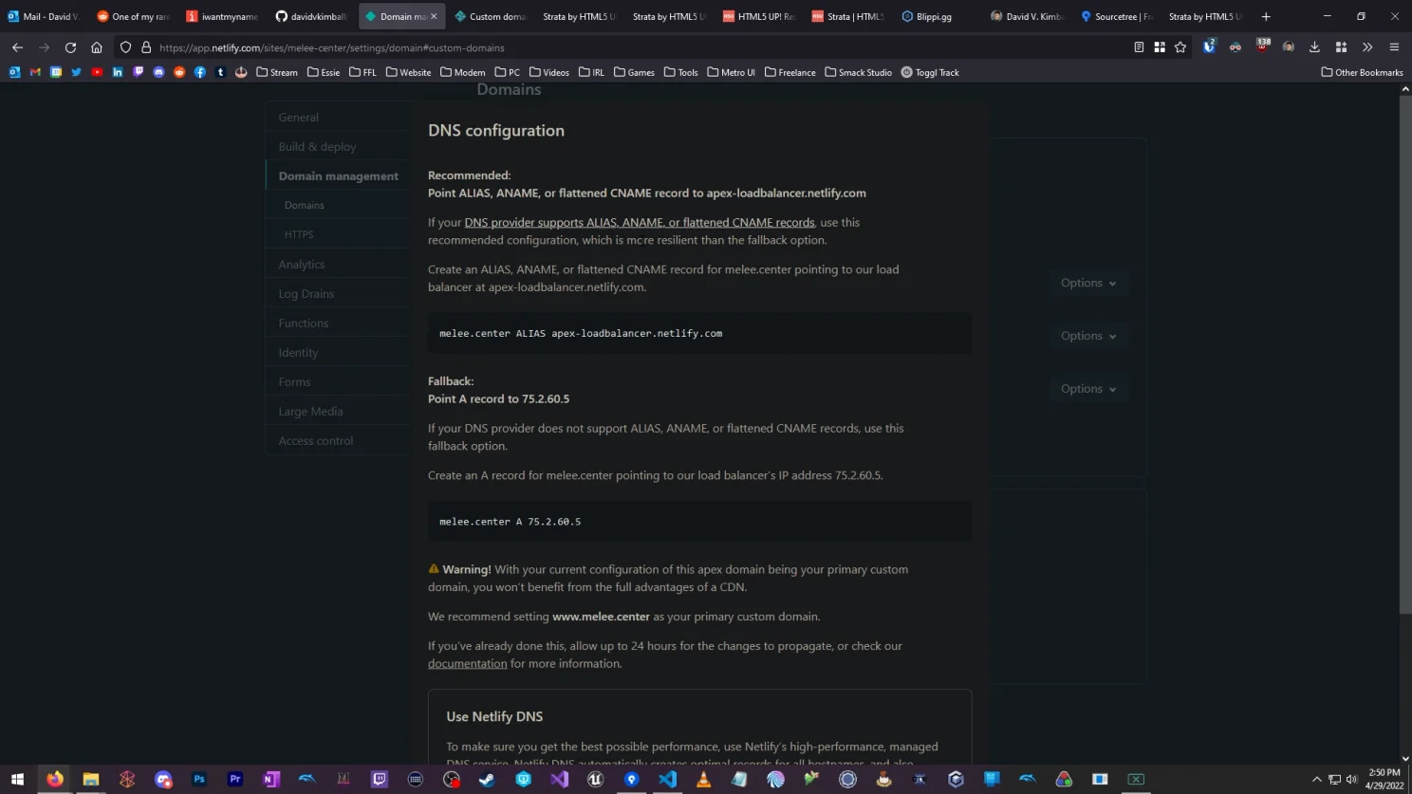
Task: Open the Firefox hamburger menu
Action: point(1392,47)
